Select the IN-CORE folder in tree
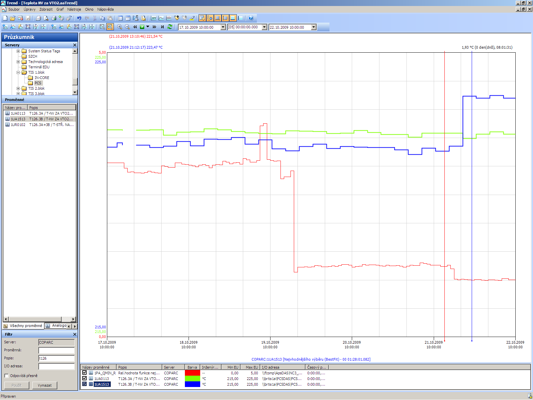Screen dimensions: 533x400 42,78
